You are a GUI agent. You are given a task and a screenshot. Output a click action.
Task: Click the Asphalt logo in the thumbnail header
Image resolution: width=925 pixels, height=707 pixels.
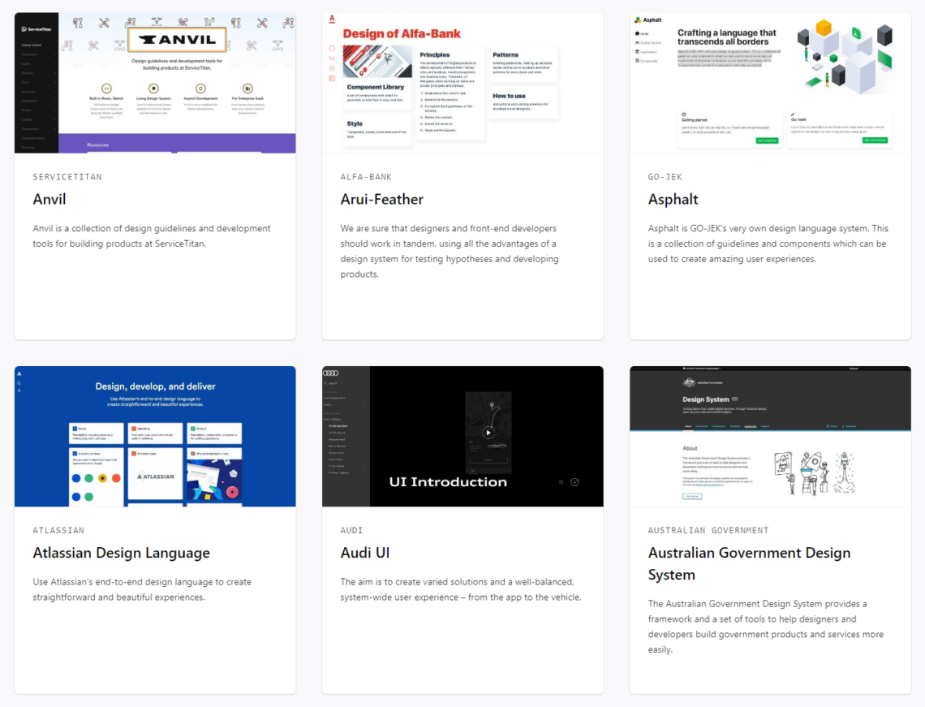[639, 20]
